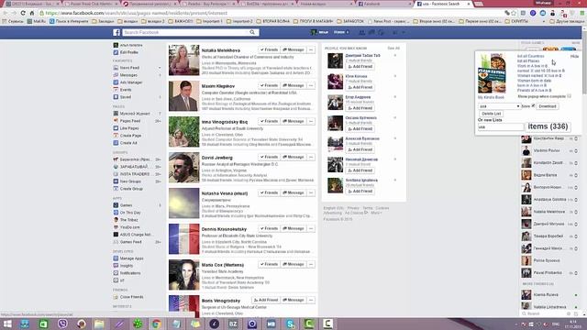Open more options for Maxim Klepikov
Screen dimensions: 587x330
(x=311, y=85)
